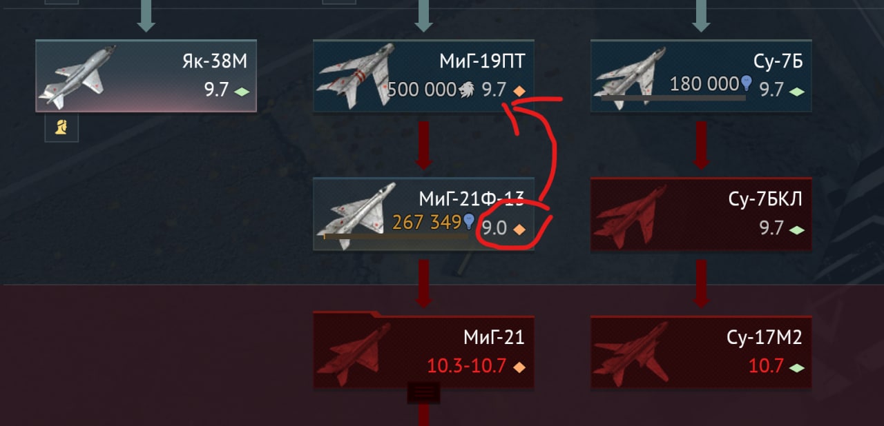884x426 pixels.
Task: Select the locked Су-7БКЛ card
Action: click(x=701, y=214)
